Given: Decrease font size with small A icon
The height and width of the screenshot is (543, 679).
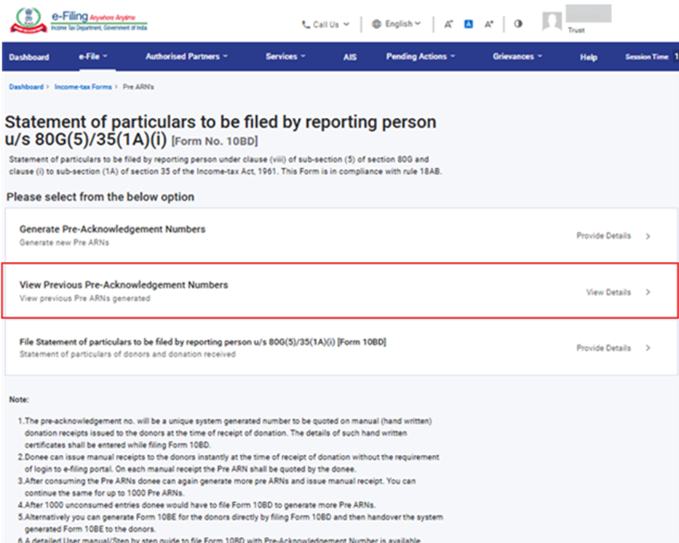Looking at the screenshot, I should click(x=448, y=24).
